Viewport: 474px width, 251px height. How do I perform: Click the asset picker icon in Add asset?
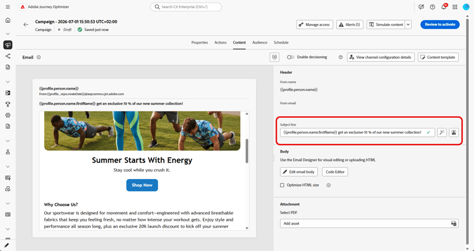453,223
